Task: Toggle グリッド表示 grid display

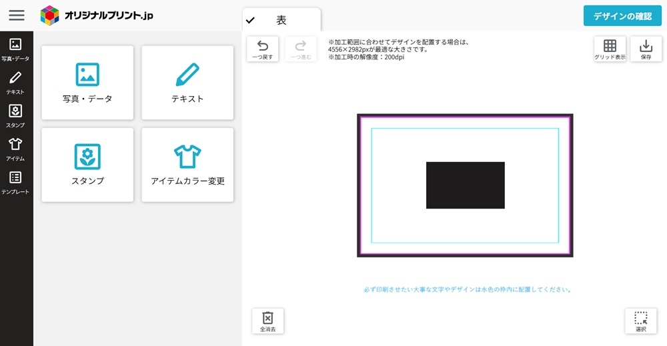Action: click(x=610, y=49)
